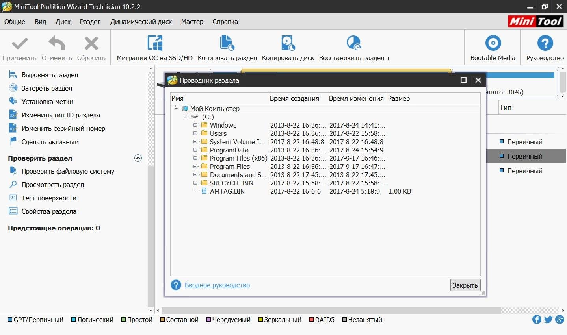The width and height of the screenshot is (567, 335).
Task: Start Тест поверхности
Action: (49, 198)
